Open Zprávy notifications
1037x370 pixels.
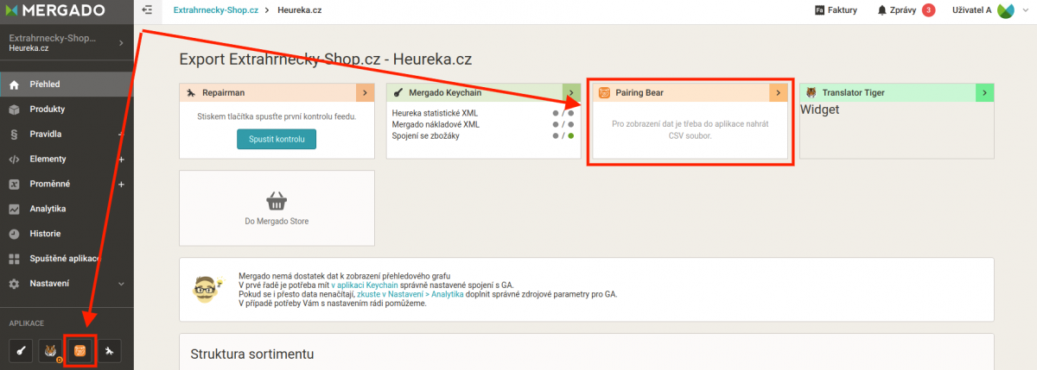point(905,10)
